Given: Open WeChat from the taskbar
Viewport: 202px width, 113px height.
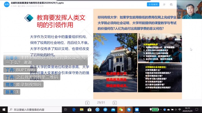Looking at the screenshot, I should [x=121, y=110].
